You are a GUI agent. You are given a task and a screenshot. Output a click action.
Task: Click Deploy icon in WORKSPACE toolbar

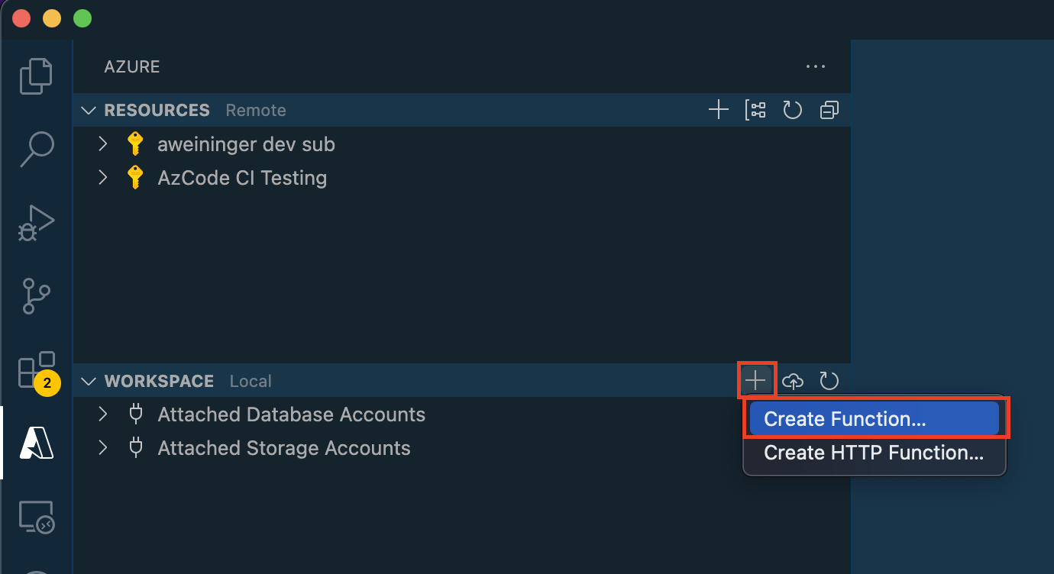point(792,380)
